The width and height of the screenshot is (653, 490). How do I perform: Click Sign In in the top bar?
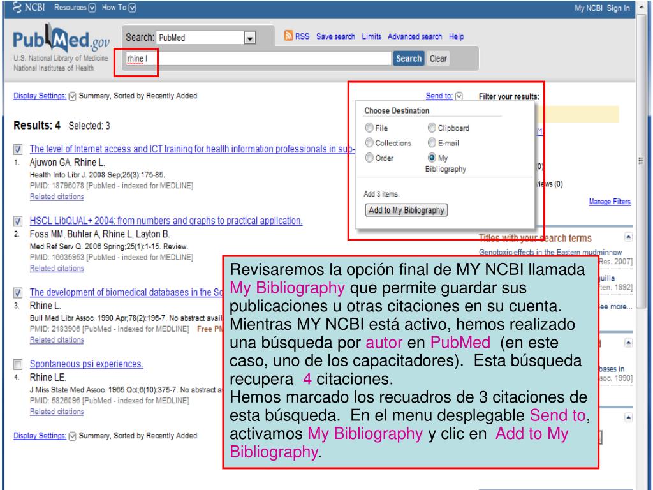click(618, 8)
